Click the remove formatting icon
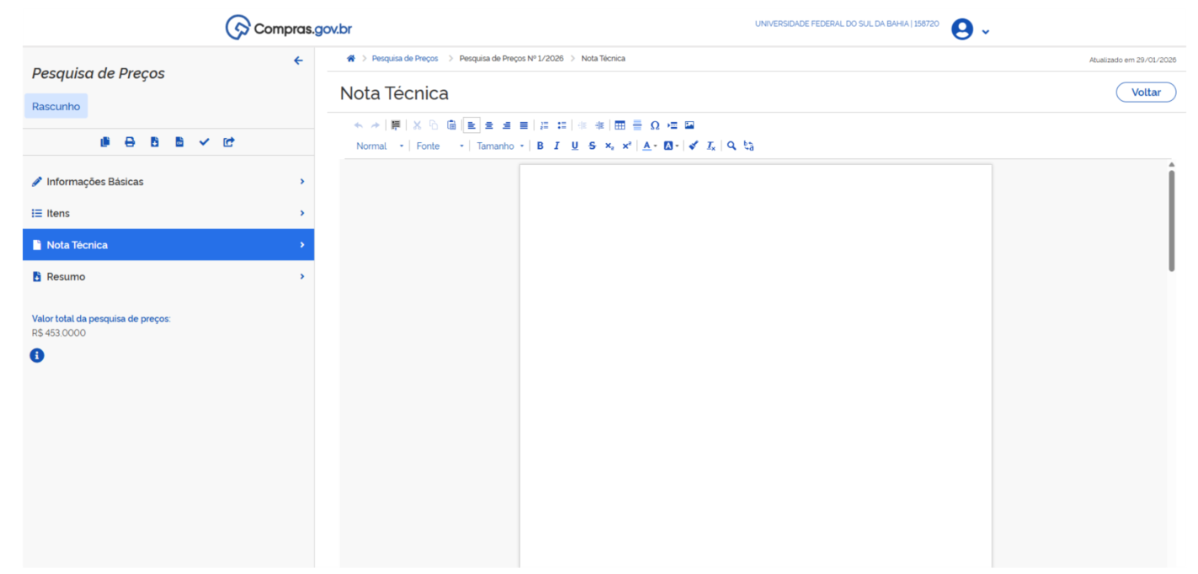This screenshot has width=1198, height=574. click(x=711, y=146)
